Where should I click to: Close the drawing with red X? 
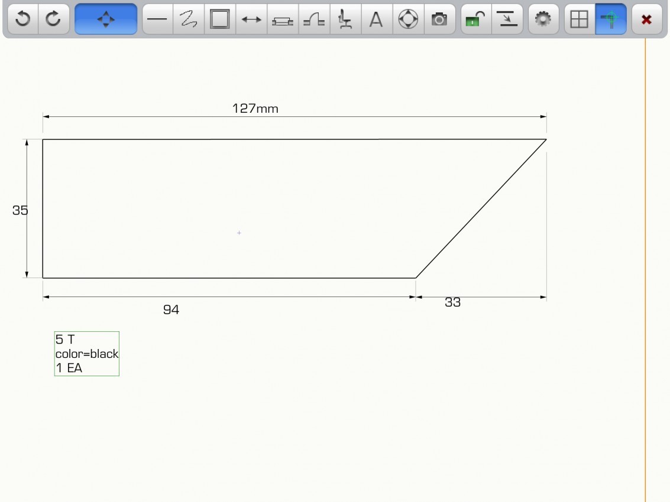(646, 19)
